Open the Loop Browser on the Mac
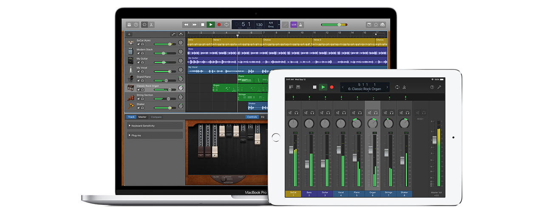 point(376,25)
